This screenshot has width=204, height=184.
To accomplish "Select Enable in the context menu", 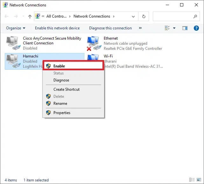I will [x=73, y=66].
